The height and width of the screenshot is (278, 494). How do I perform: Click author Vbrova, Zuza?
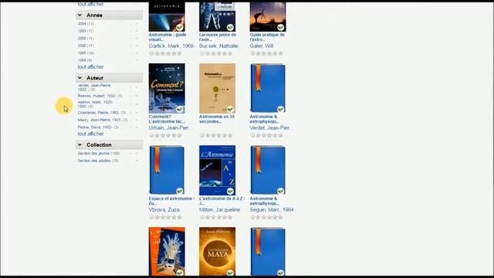coord(164,210)
